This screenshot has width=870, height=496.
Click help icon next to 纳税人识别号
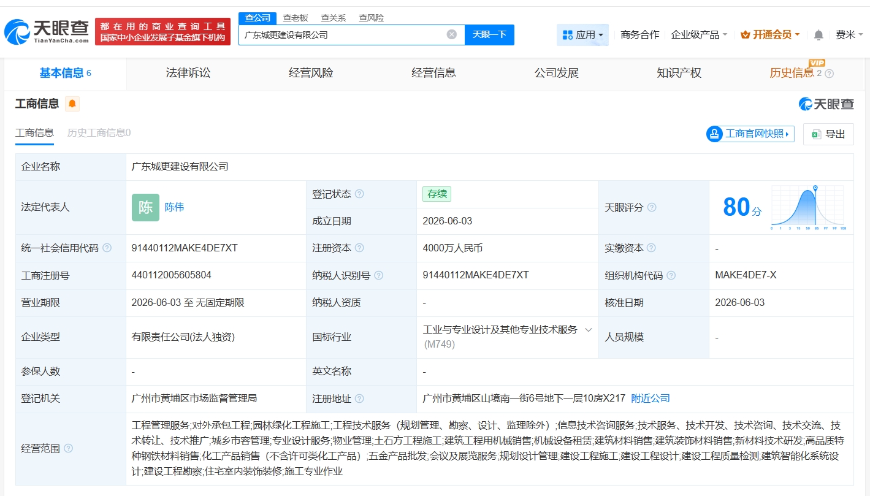[378, 275]
